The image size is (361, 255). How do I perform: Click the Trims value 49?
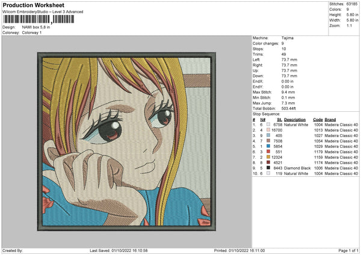(283, 54)
